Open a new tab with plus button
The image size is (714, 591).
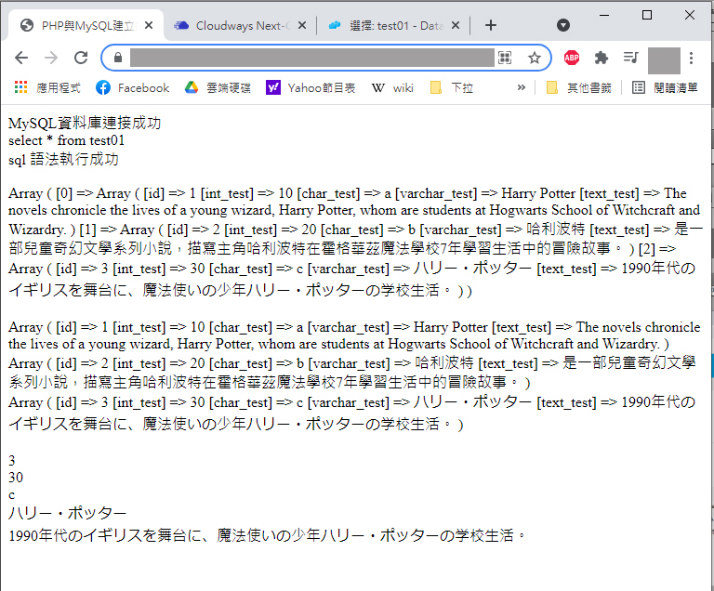click(x=491, y=25)
